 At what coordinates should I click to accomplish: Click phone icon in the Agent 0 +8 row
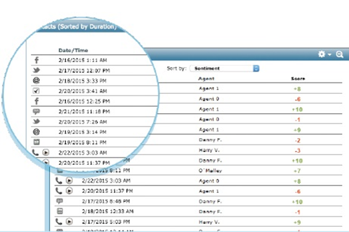(x=58, y=180)
